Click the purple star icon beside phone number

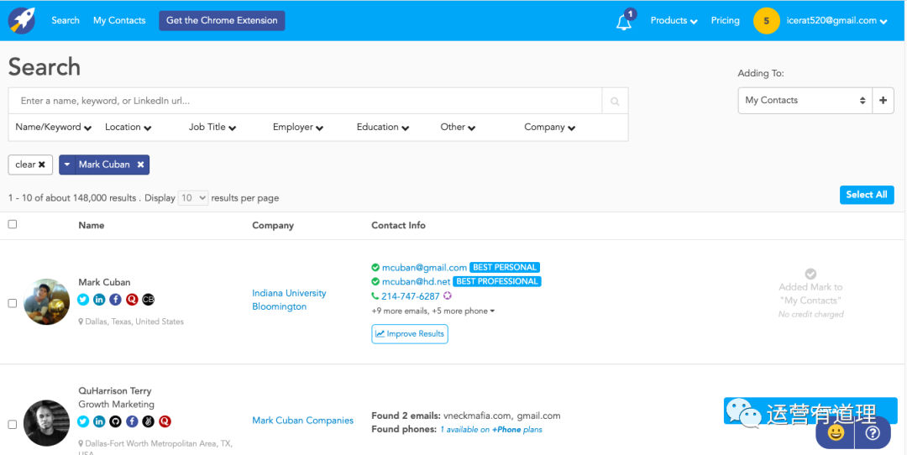tap(447, 296)
